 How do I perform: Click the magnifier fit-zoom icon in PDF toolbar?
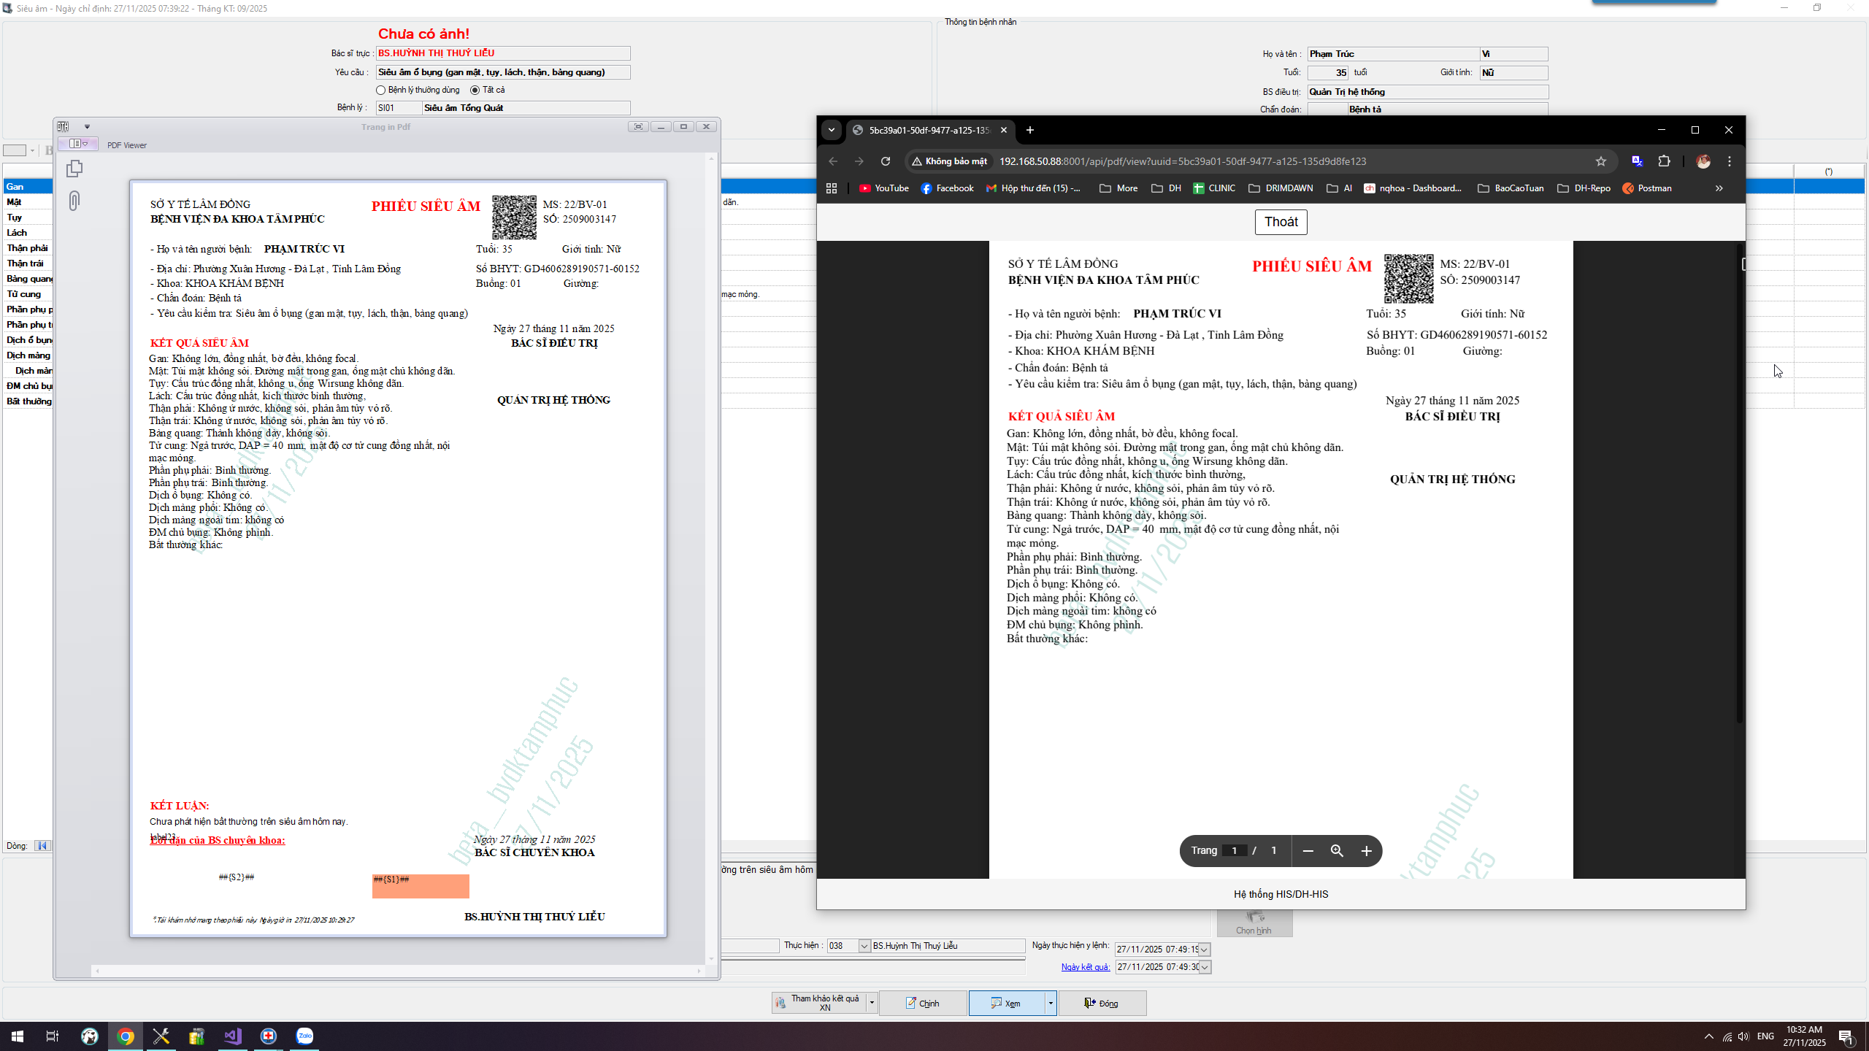coord(1337,851)
